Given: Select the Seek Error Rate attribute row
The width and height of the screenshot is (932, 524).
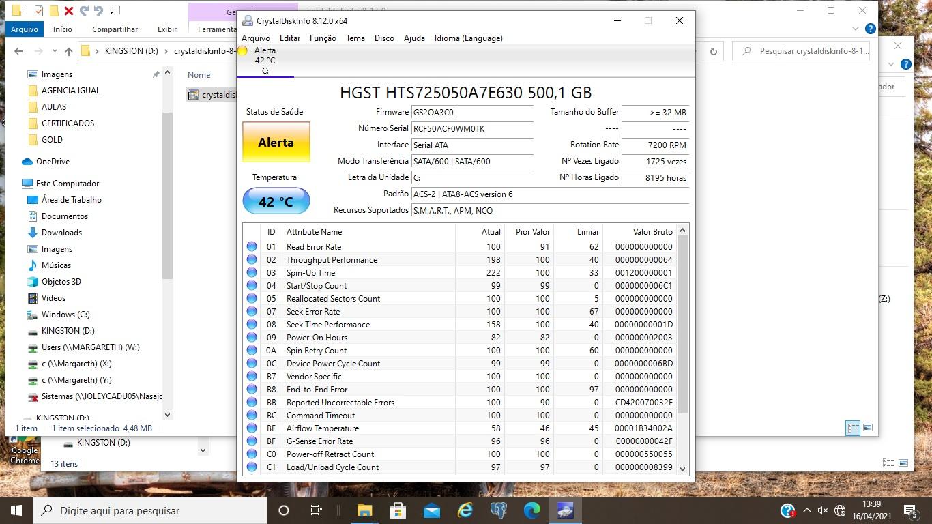Looking at the screenshot, I should pos(460,312).
